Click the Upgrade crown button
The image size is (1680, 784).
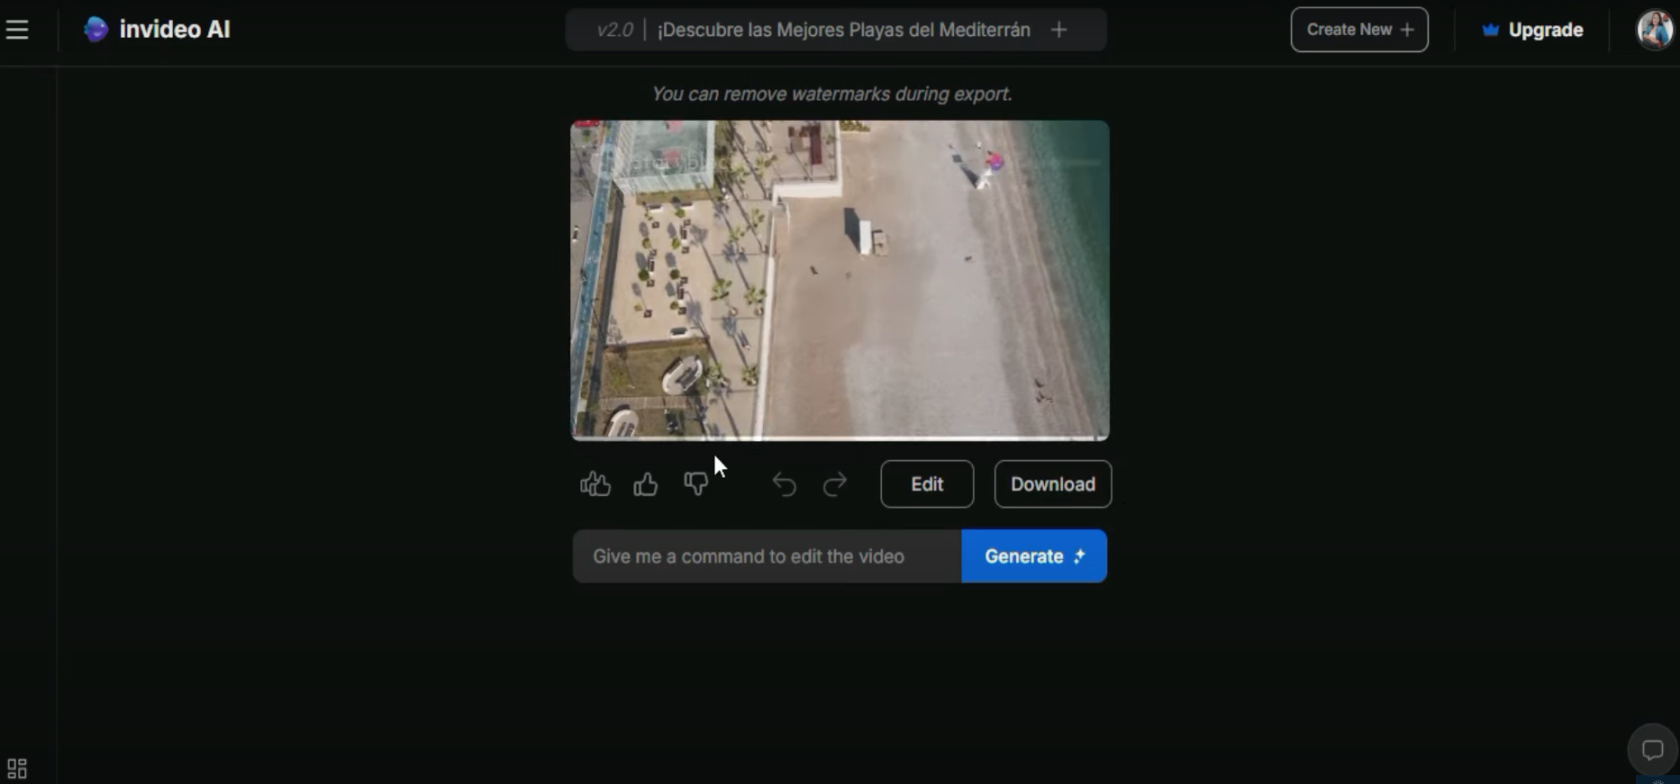[x=1532, y=30]
